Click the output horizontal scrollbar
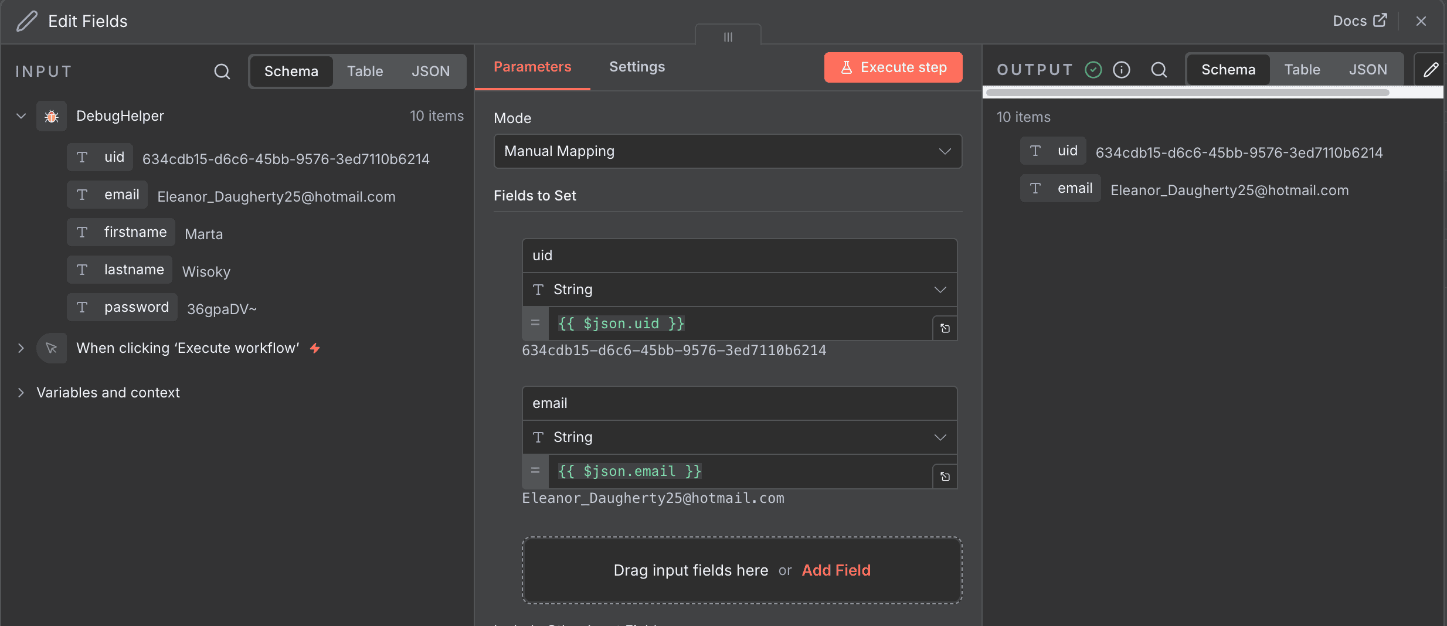The image size is (1447, 626). coord(1187,93)
